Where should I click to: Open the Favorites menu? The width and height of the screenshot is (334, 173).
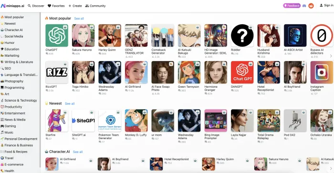point(56,6)
